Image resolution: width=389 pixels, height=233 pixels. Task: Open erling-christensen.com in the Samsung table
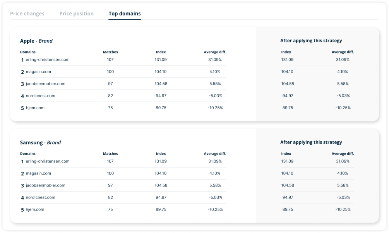pyautogui.click(x=47, y=161)
